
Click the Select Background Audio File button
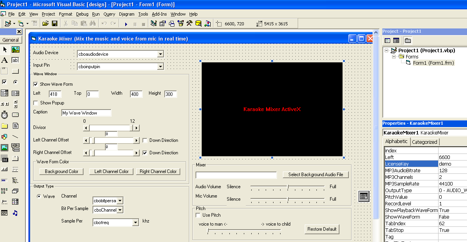tap(315, 175)
